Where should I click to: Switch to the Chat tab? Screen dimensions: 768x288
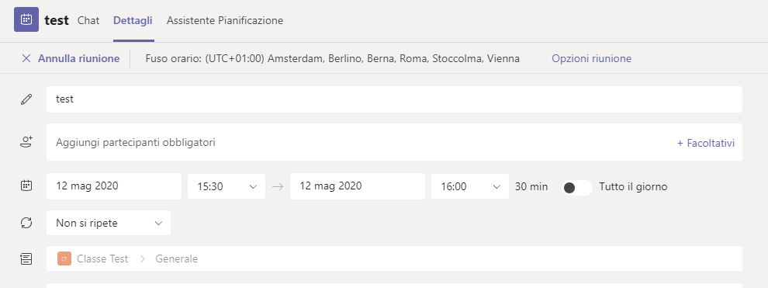[88, 20]
